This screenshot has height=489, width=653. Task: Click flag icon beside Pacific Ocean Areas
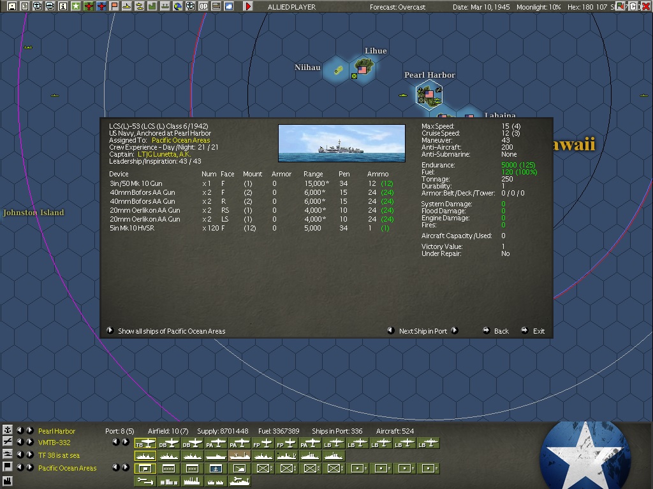[x=8, y=467]
